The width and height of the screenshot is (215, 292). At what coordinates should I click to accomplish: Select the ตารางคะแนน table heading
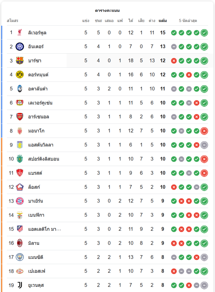click(107, 11)
